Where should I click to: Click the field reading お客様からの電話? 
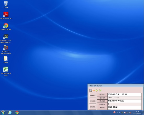[x=125, y=101]
